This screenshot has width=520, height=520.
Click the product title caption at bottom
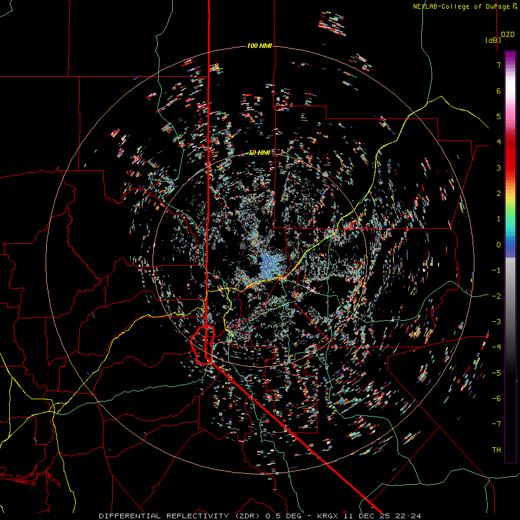coord(260,516)
